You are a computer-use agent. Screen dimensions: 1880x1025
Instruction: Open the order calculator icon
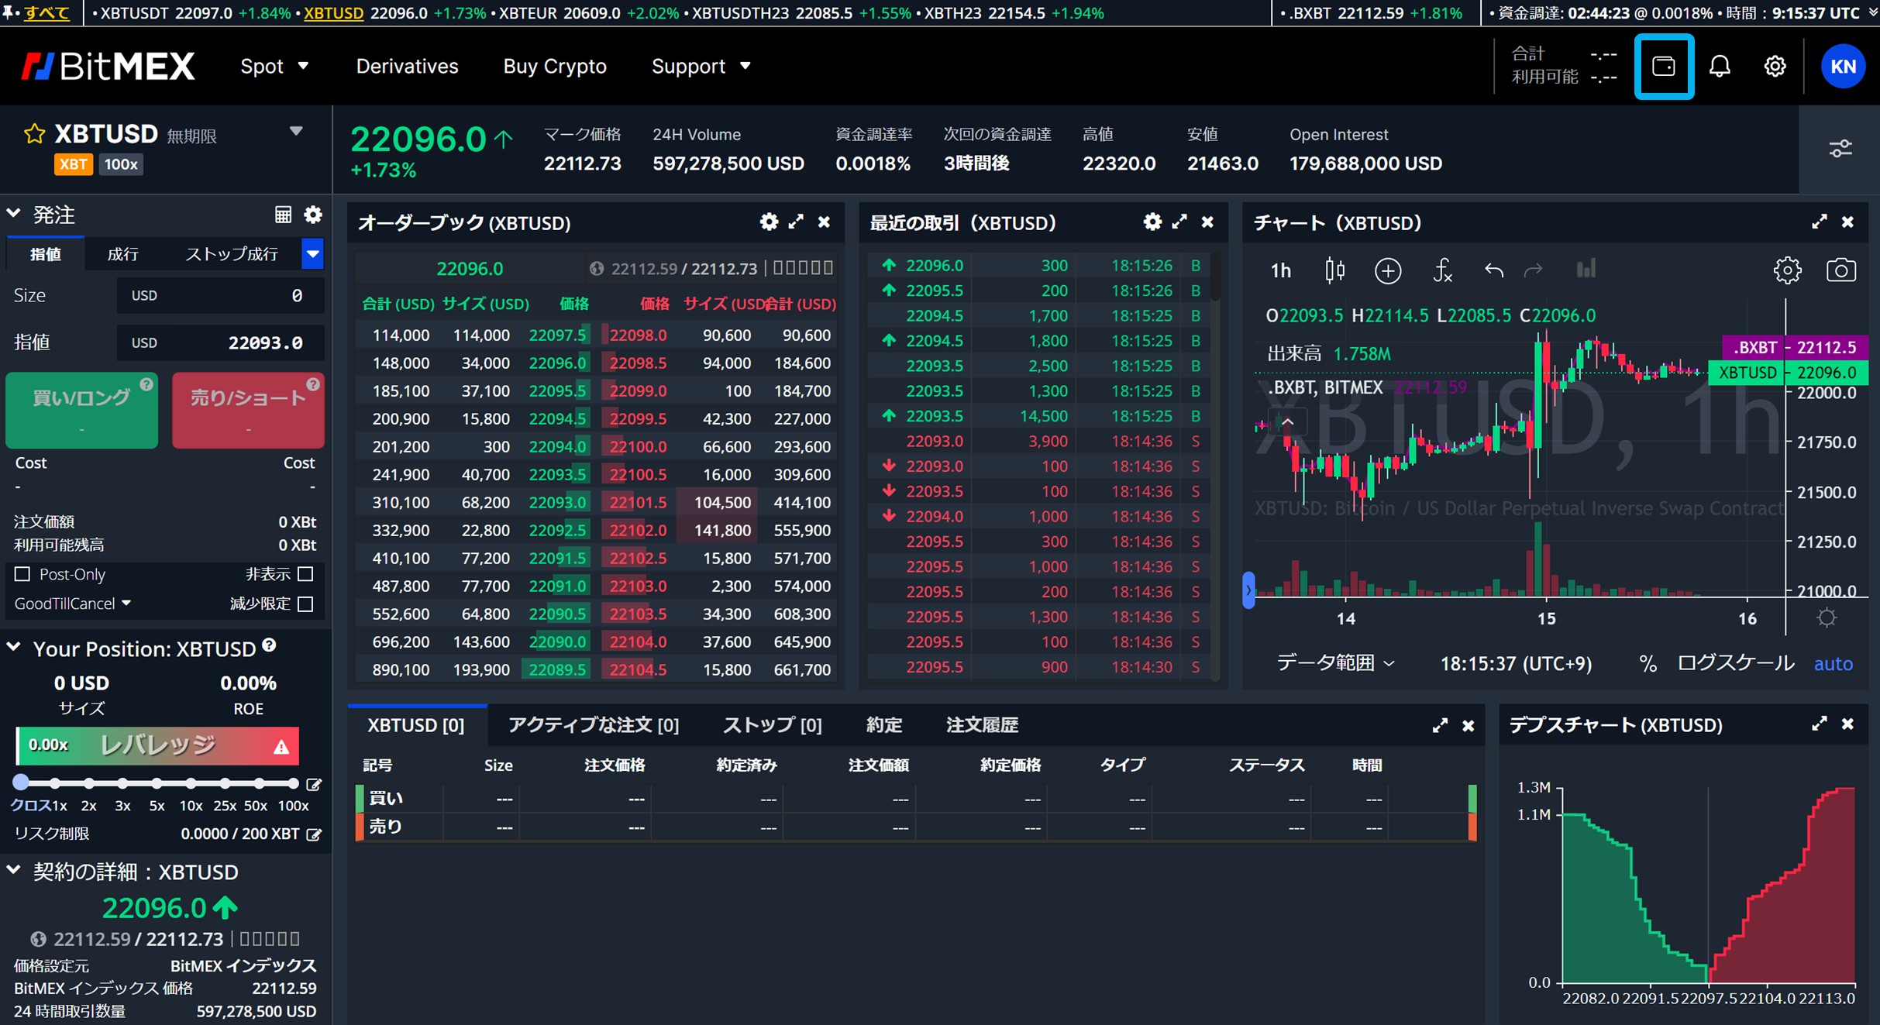click(x=283, y=215)
